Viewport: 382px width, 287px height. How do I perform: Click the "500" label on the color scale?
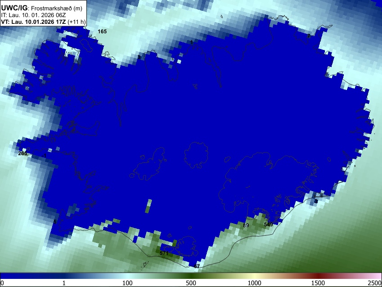[x=191, y=283]
